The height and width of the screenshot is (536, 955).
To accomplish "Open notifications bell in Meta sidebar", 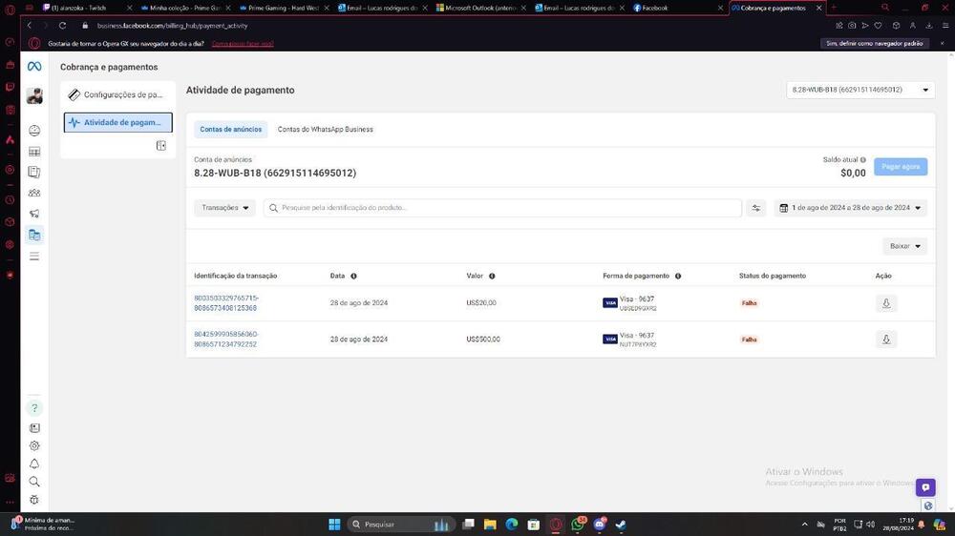I will point(34,464).
